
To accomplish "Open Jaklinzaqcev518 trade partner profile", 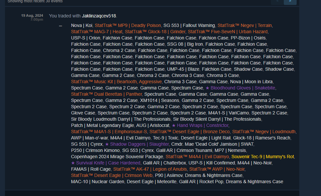I will point(99,16).
